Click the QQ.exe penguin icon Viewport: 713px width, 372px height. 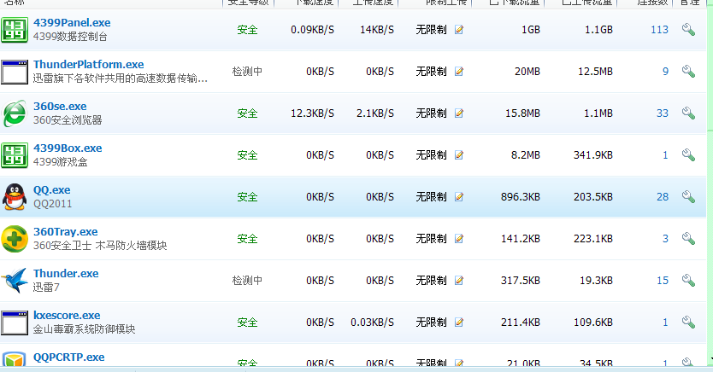(x=15, y=196)
